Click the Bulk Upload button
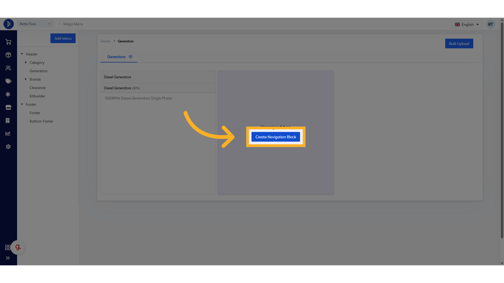Viewport: 504px width, 283px height. click(459, 43)
